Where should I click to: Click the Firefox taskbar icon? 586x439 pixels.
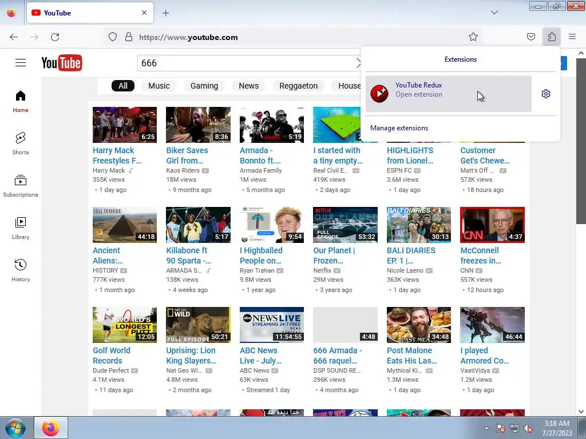coord(51,428)
